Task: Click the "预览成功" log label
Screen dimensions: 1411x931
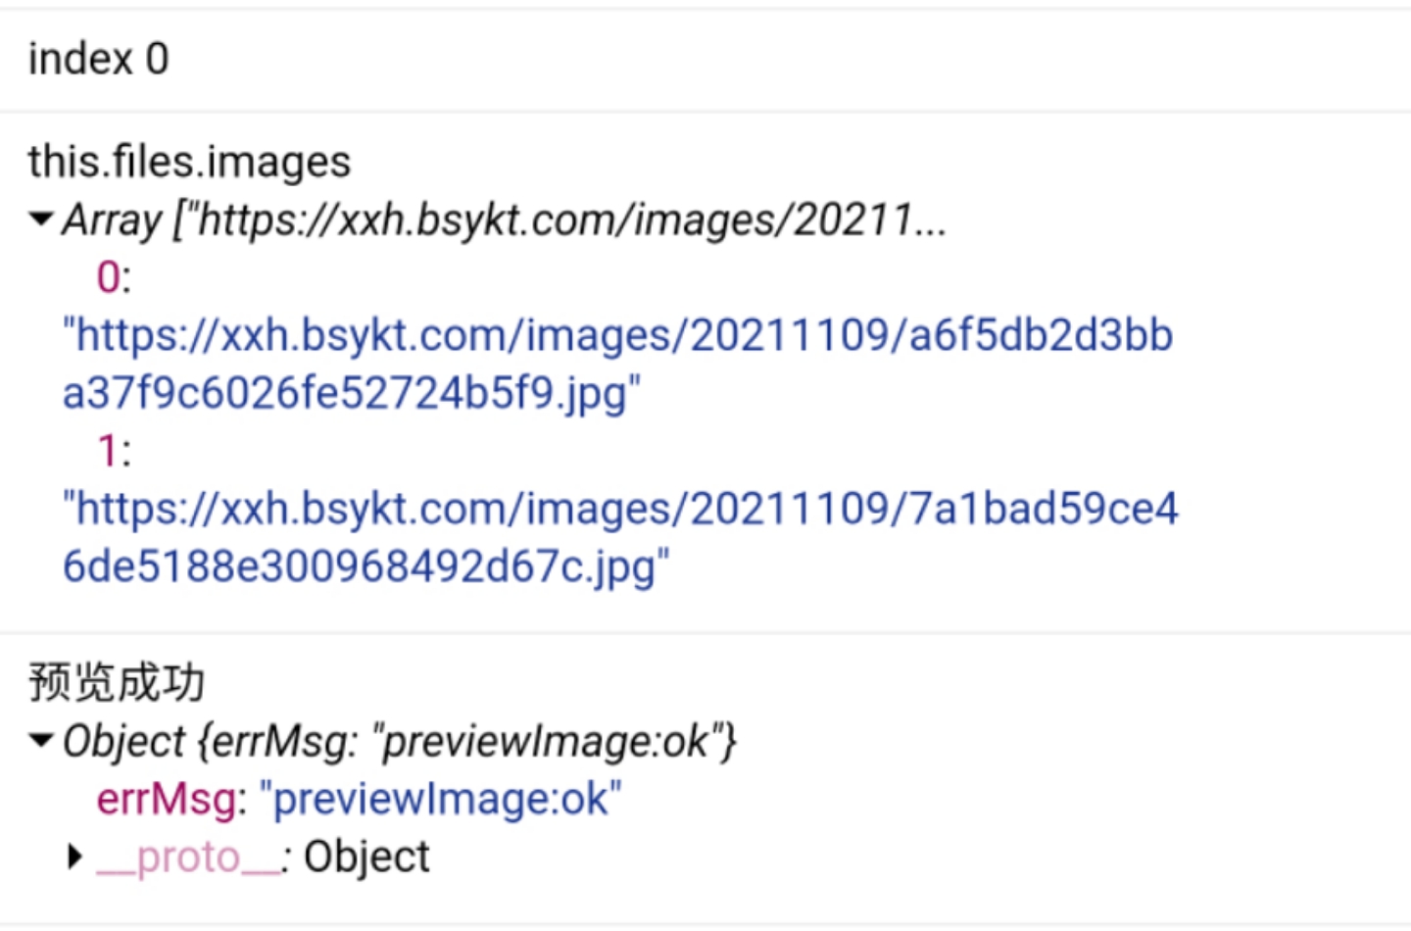Action: point(117,683)
